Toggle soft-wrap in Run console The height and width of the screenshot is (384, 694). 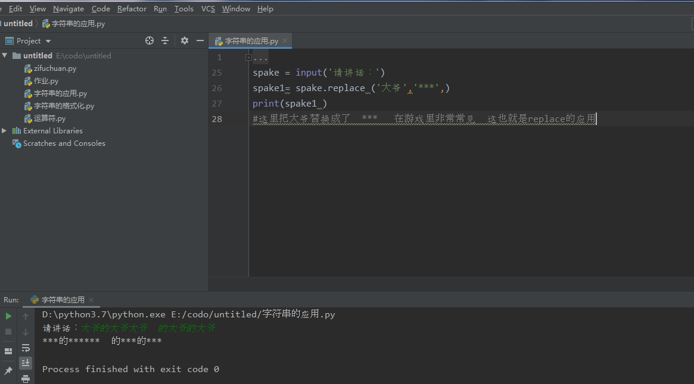point(26,348)
